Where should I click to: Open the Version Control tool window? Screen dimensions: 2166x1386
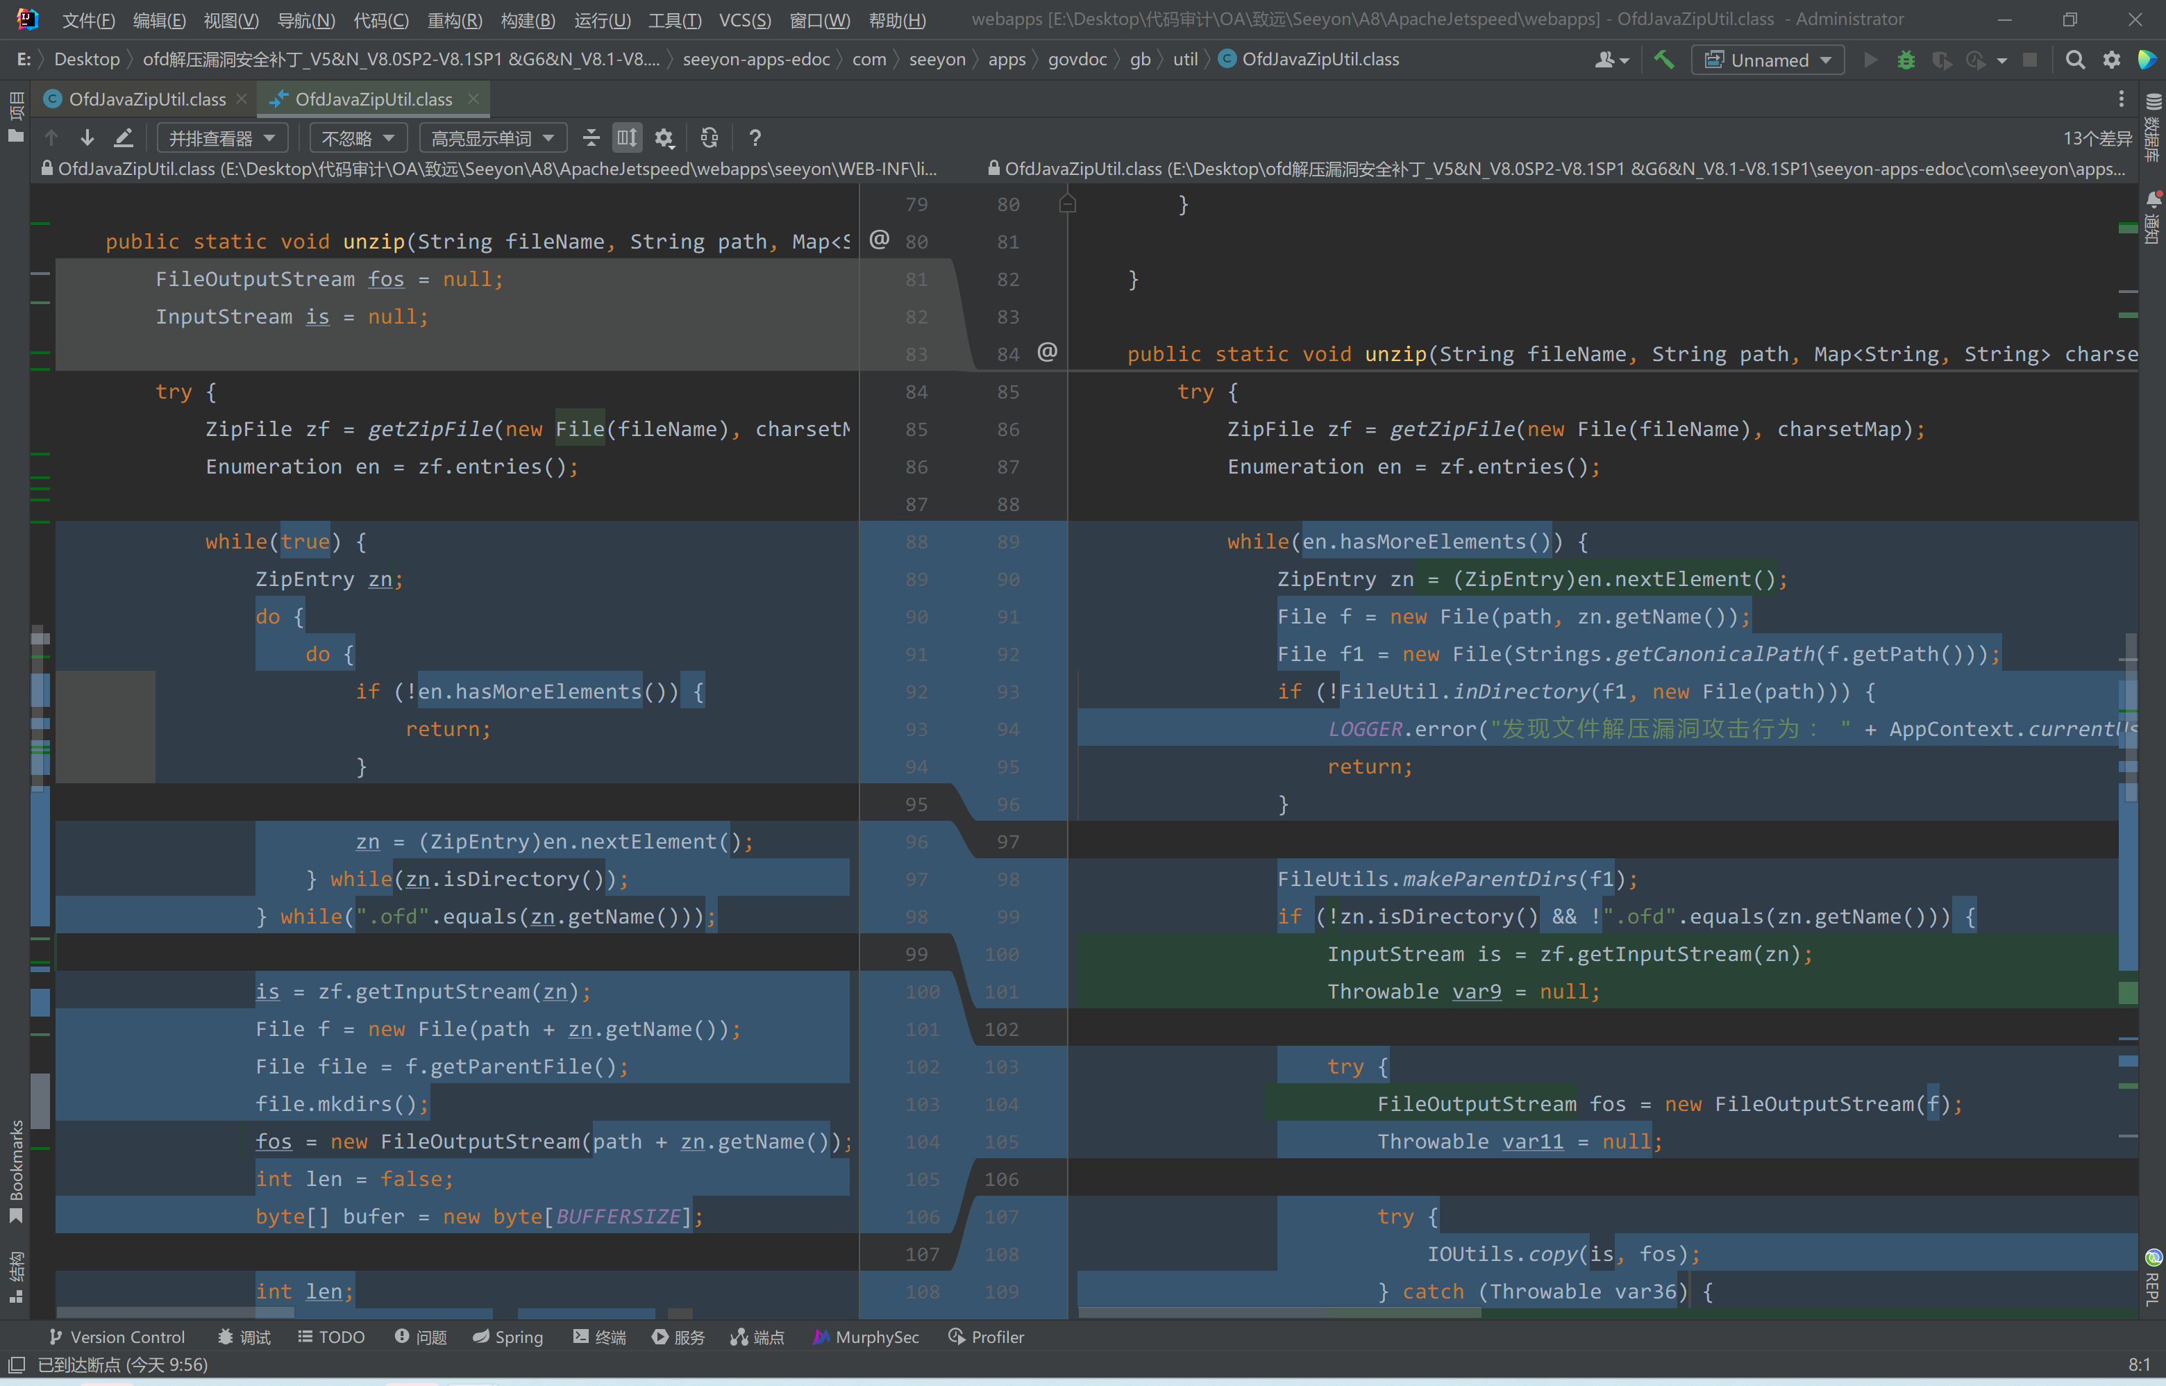pos(117,1337)
